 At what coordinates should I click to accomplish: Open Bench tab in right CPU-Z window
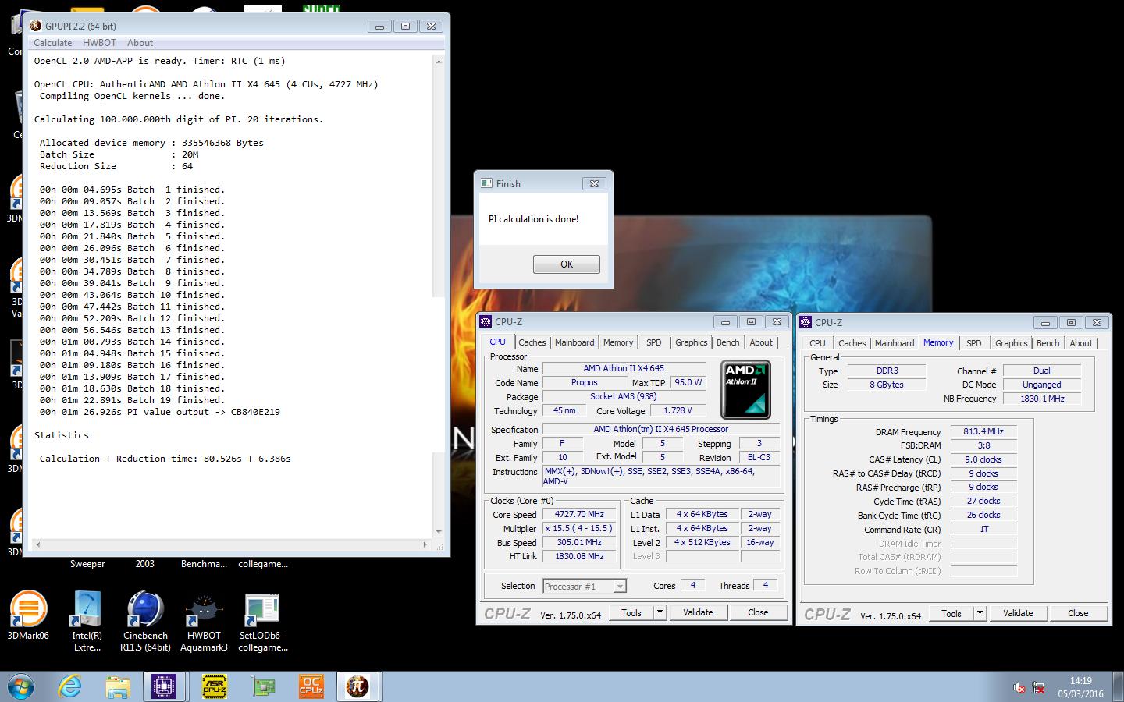(1048, 343)
